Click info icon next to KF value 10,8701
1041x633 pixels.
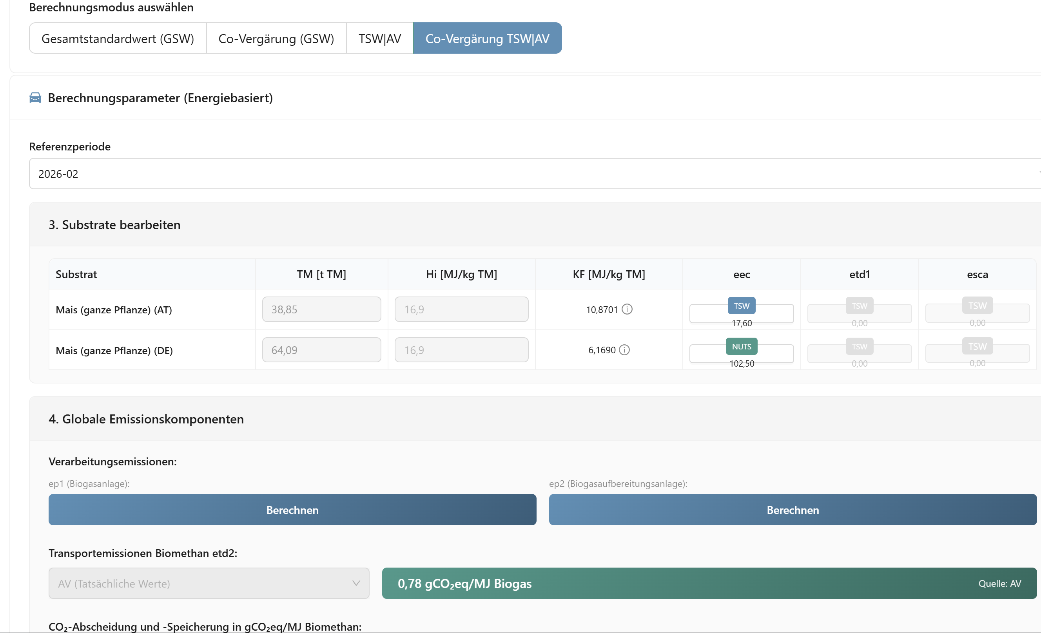[x=628, y=309]
